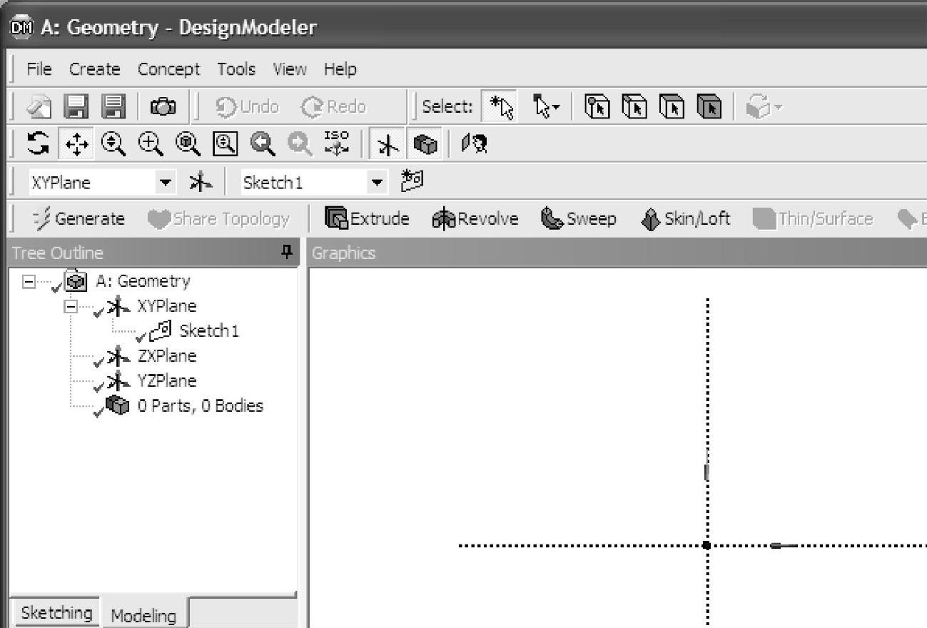This screenshot has width=927, height=628.
Task: Click the Revolve button
Action: tap(475, 218)
